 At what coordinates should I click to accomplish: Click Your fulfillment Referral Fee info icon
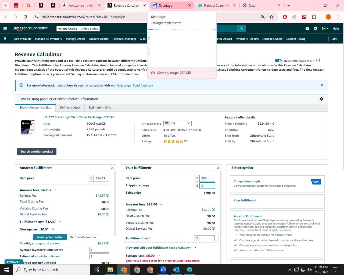(x=214, y=209)
